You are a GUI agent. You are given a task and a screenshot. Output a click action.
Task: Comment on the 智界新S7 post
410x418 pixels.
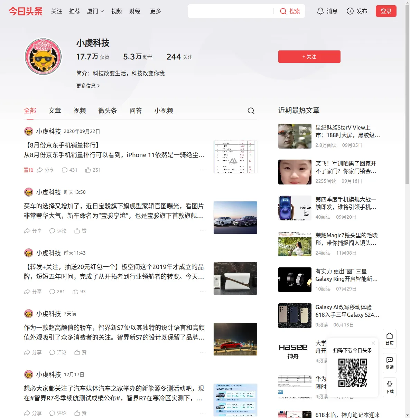click(x=58, y=352)
